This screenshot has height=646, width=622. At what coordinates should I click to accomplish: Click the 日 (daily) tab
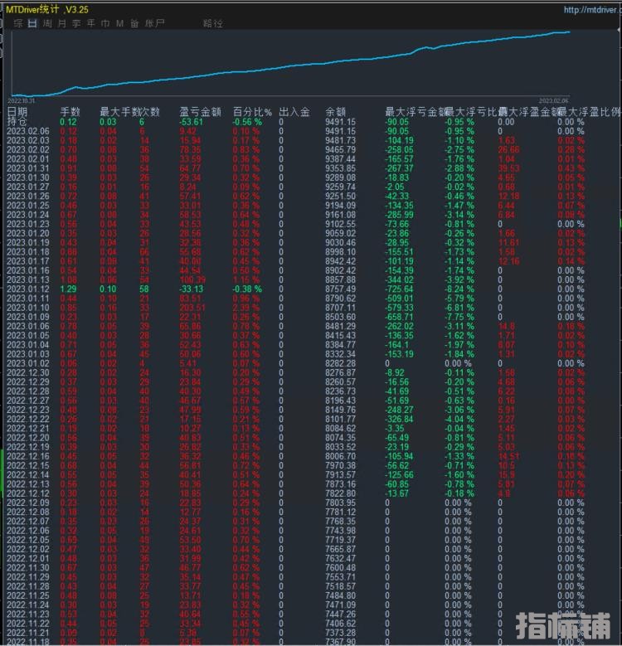point(32,24)
